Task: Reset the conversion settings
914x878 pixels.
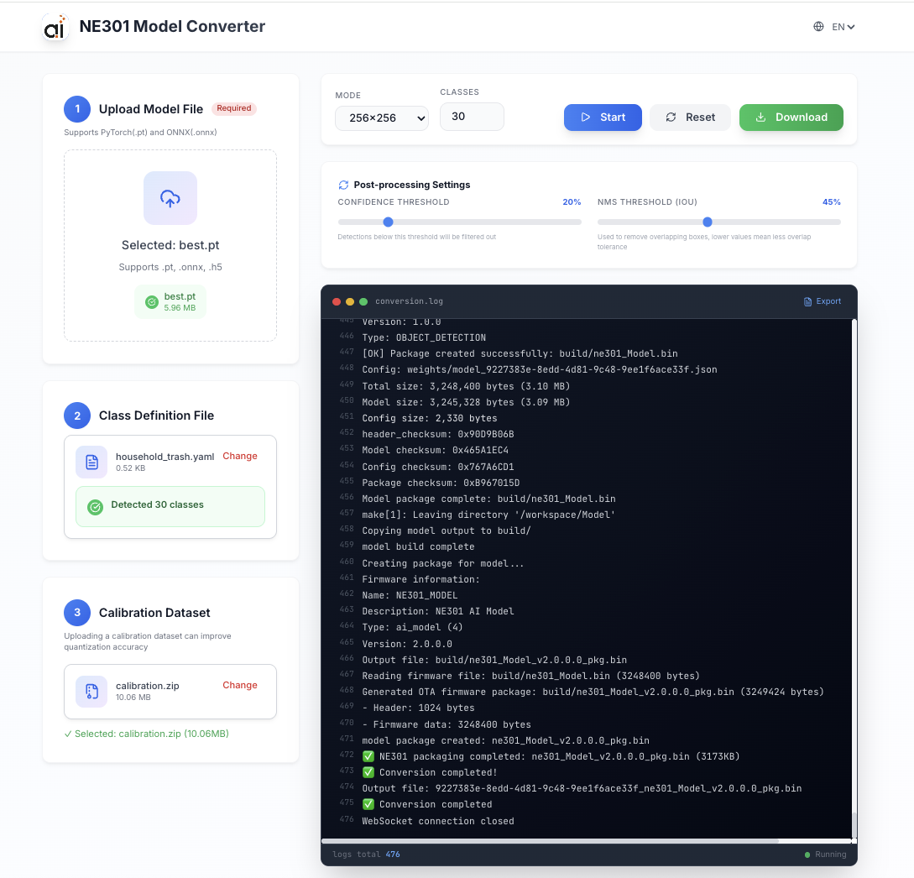Action: point(690,118)
